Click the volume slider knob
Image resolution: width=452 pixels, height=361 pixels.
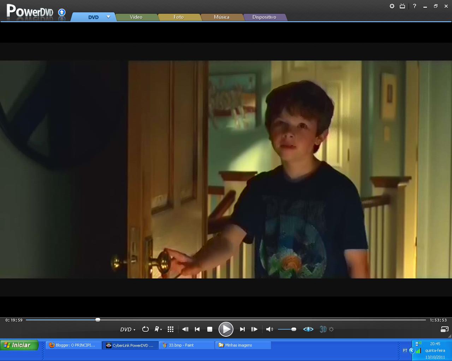[293, 329]
